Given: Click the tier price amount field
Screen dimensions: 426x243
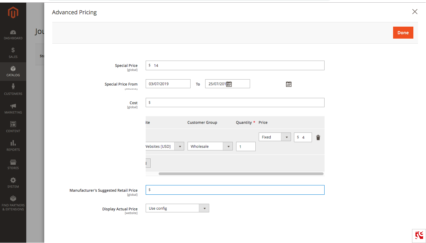Looking at the screenshot, I should click(303, 137).
